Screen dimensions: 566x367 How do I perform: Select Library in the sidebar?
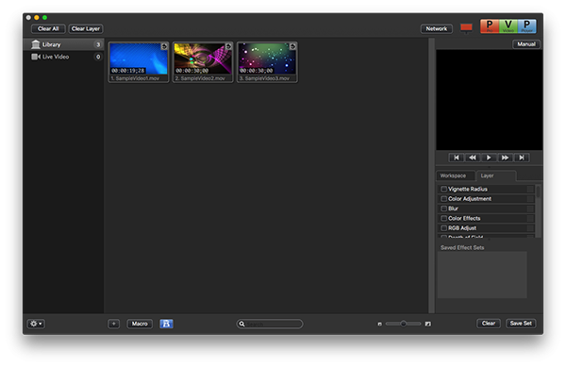tap(63, 44)
